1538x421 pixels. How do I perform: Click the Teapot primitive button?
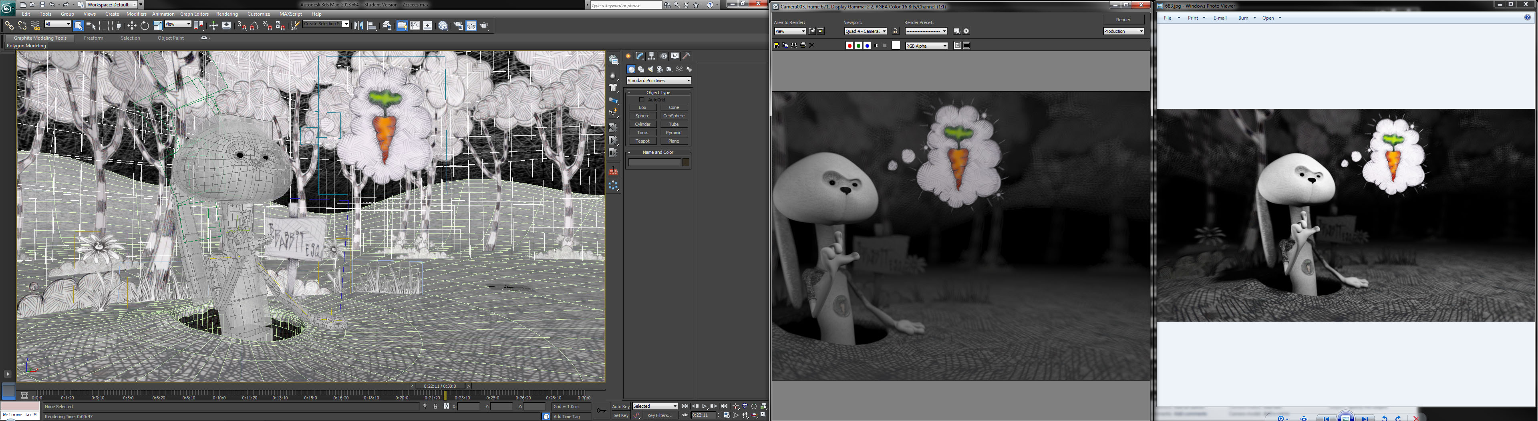642,141
